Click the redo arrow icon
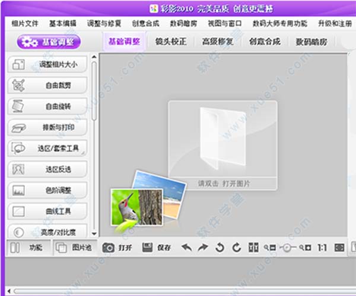Image resolution: width=356 pixels, height=296 pixels. pyautogui.click(x=202, y=247)
